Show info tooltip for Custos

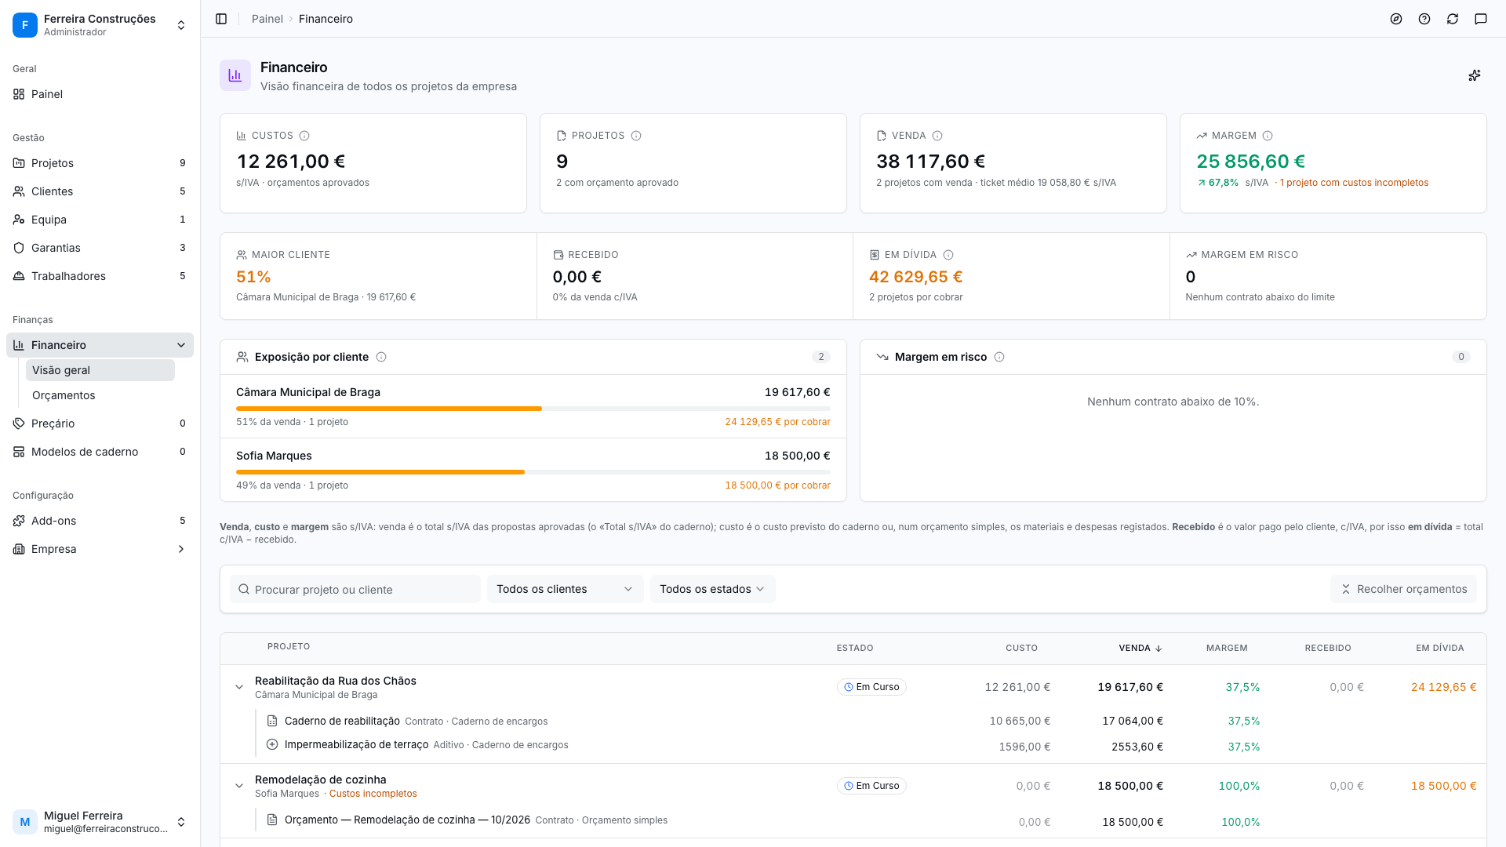pos(304,136)
